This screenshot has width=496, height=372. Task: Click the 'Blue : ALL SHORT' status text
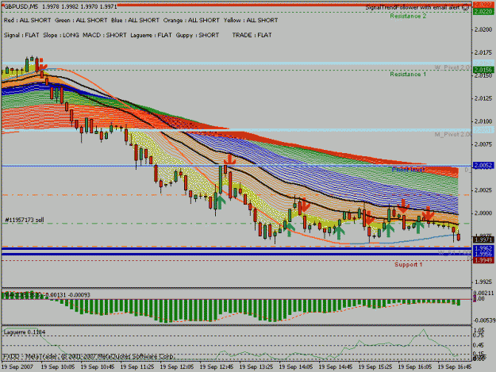tap(135, 21)
